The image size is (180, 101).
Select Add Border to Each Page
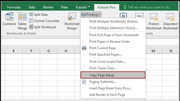click(x=113, y=95)
